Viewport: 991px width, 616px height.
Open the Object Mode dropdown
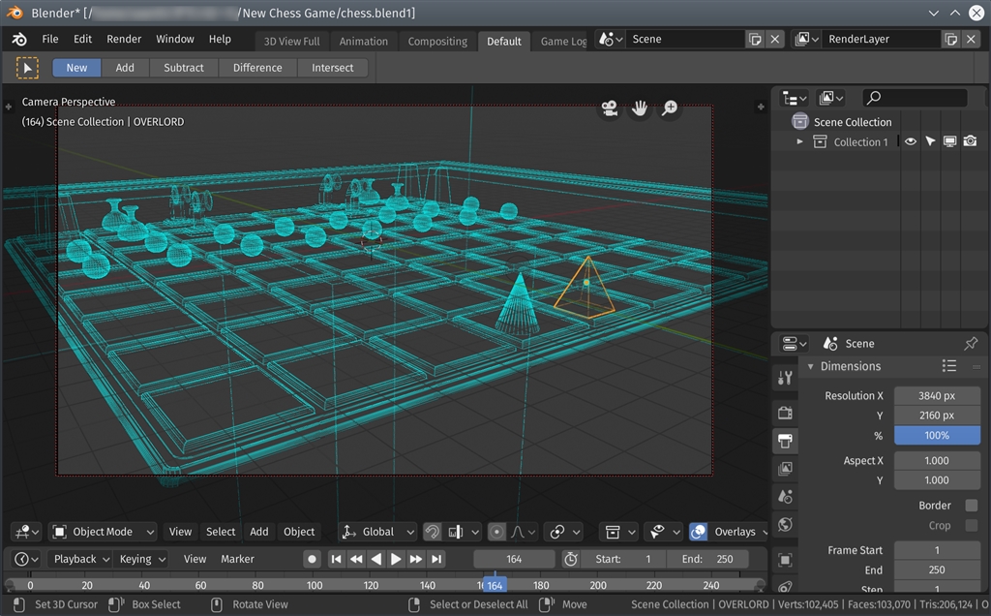(103, 532)
